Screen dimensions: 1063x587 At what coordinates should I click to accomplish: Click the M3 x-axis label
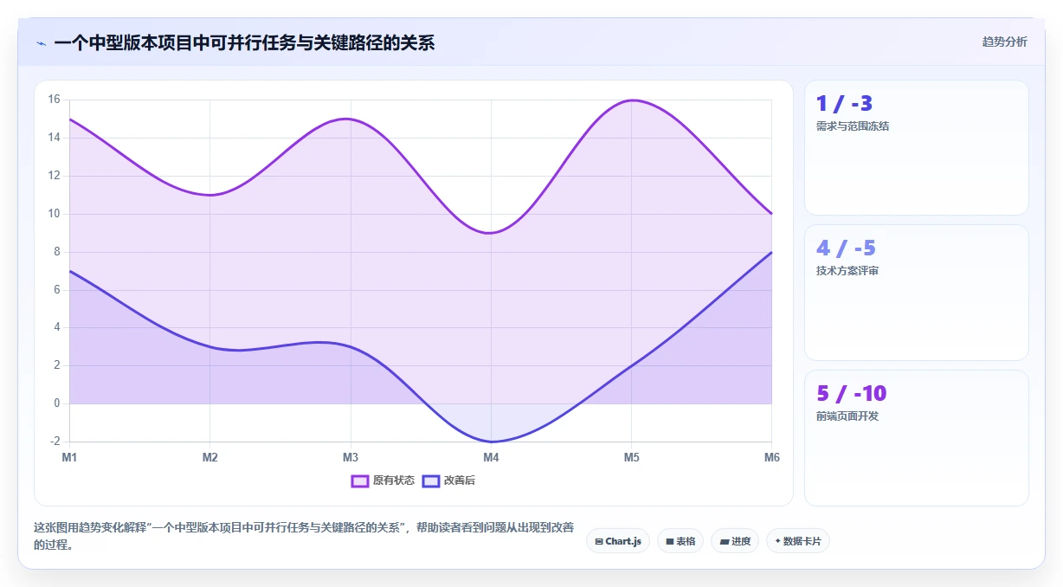[351, 457]
